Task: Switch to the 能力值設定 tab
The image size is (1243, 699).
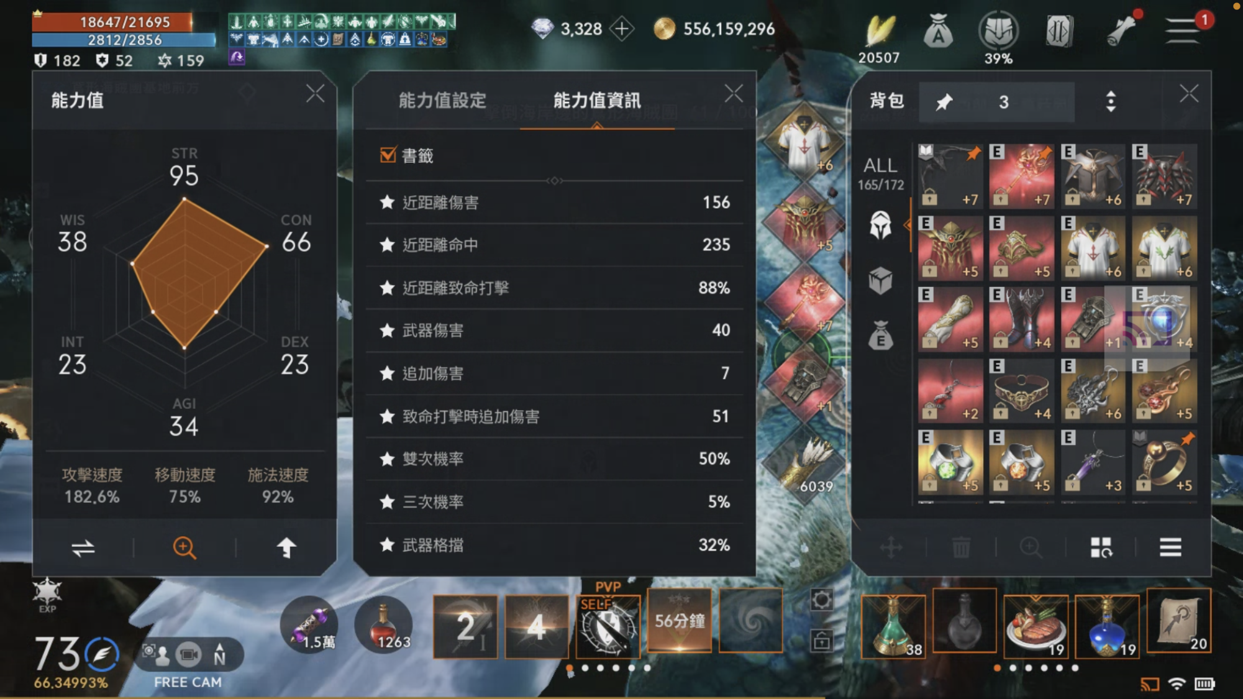Action: point(442,101)
